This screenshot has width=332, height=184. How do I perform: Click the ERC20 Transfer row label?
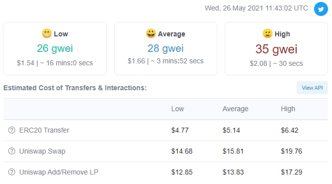click(44, 130)
